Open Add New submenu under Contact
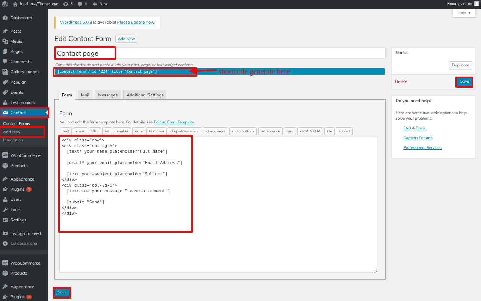481x301 pixels. pos(12,132)
